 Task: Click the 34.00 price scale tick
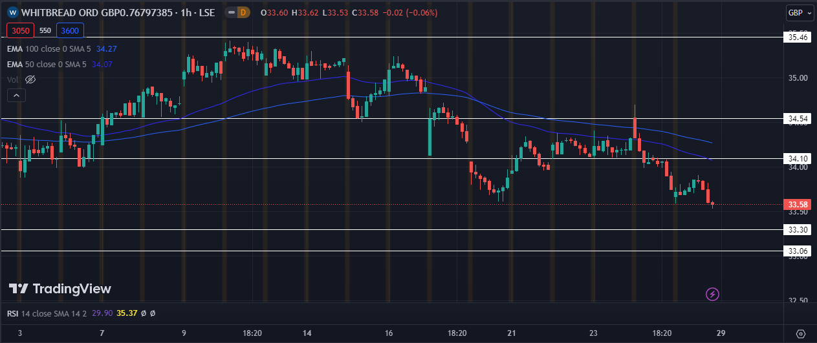point(798,167)
